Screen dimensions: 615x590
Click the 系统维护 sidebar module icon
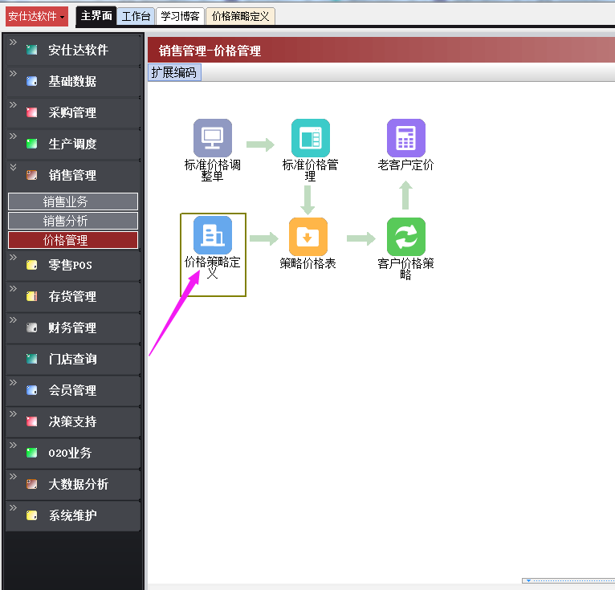pyautogui.click(x=32, y=515)
